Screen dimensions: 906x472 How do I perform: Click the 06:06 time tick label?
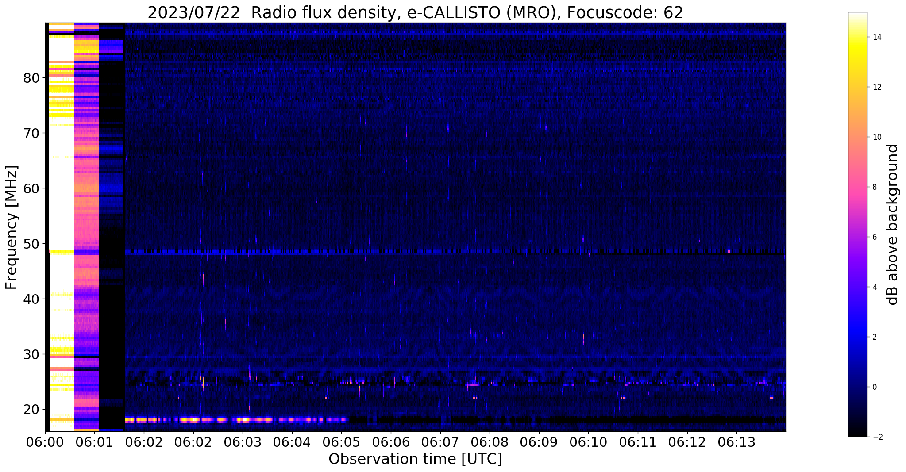tap(391, 442)
